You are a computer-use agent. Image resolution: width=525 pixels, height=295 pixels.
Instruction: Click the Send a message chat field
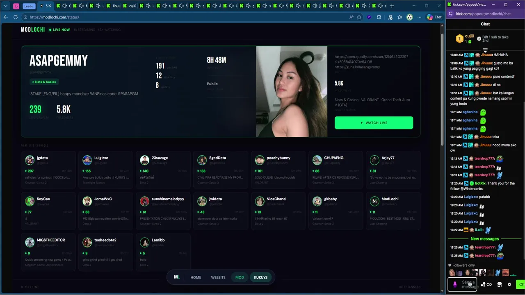click(463, 284)
